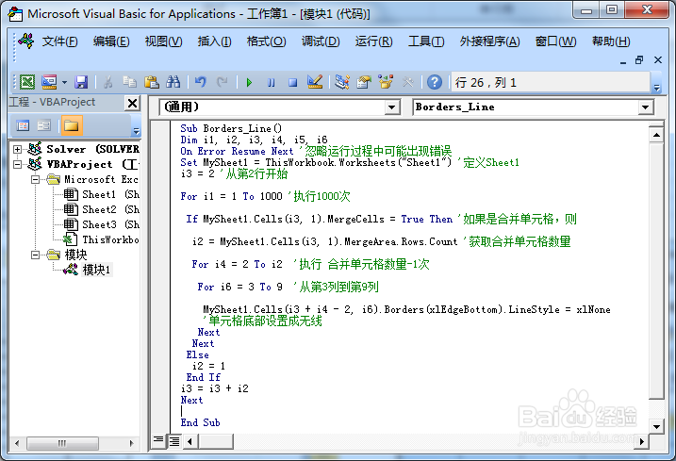This screenshot has width=676, height=461.
Task: Collapse the Microsoft Excel objects folder
Action: pyautogui.click(x=35, y=179)
